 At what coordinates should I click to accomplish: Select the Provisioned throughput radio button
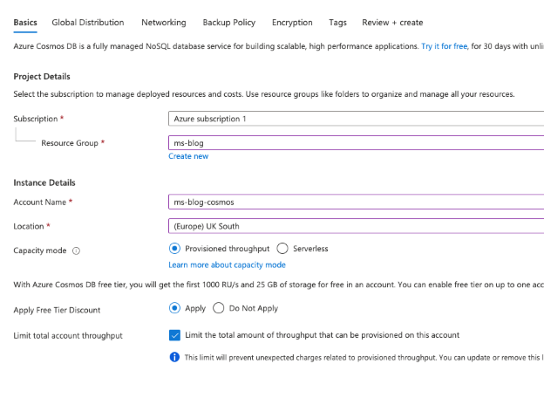(174, 249)
